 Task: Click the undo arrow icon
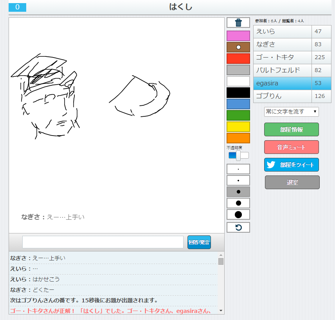pyautogui.click(x=238, y=228)
